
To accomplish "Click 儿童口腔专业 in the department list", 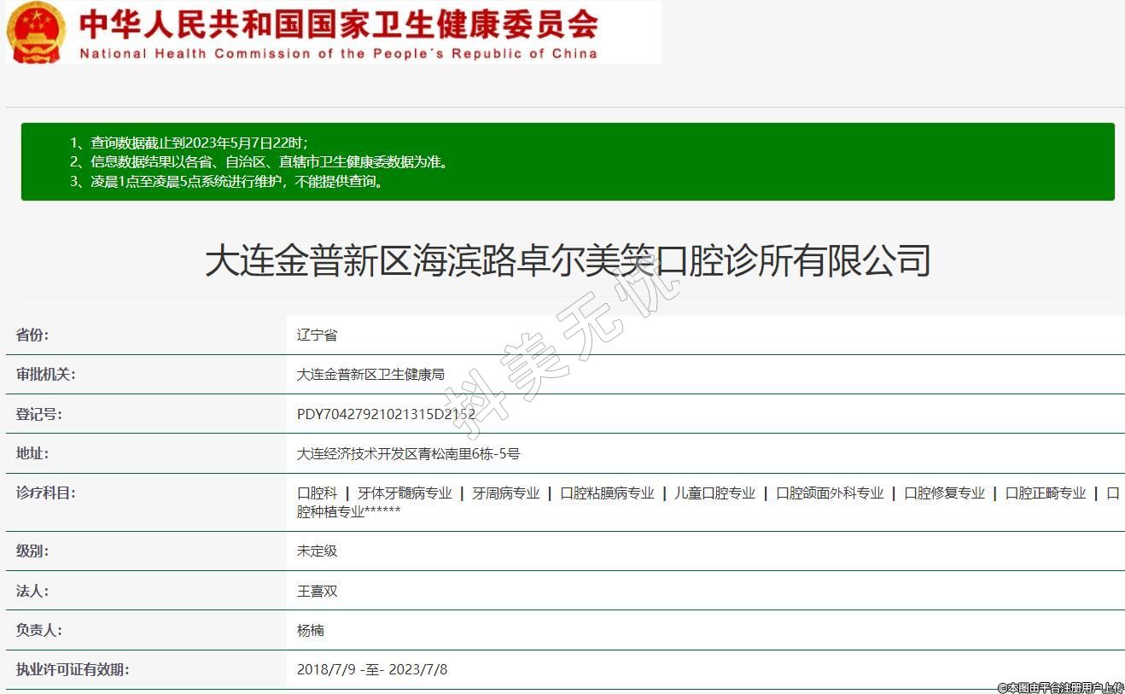I will click(714, 493).
